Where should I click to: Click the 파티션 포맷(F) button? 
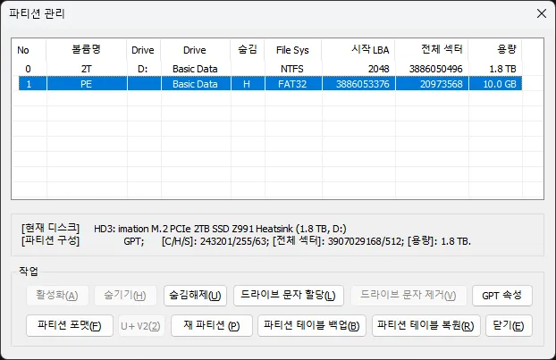pyautogui.click(x=70, y=325)
